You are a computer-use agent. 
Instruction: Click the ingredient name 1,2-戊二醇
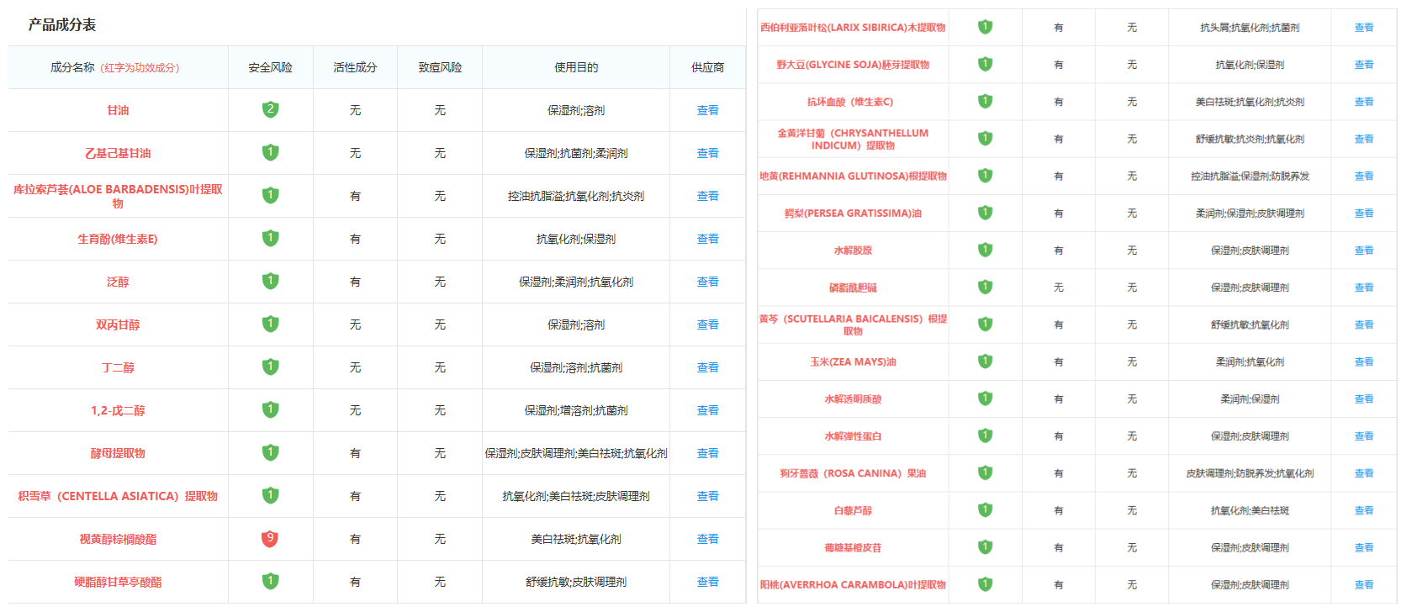click(118, 410)
